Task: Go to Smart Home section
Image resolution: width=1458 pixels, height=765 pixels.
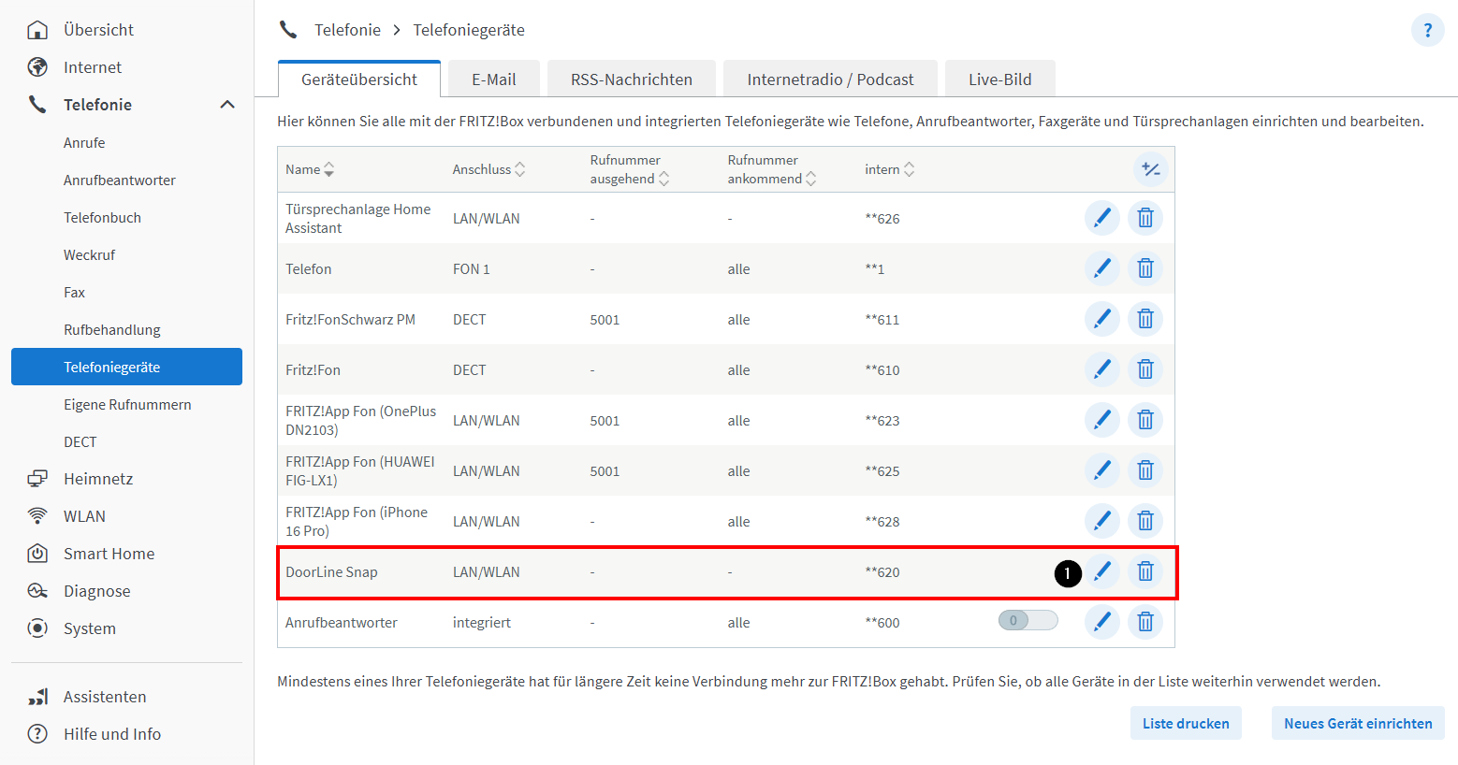Action: tap(109, 554)
